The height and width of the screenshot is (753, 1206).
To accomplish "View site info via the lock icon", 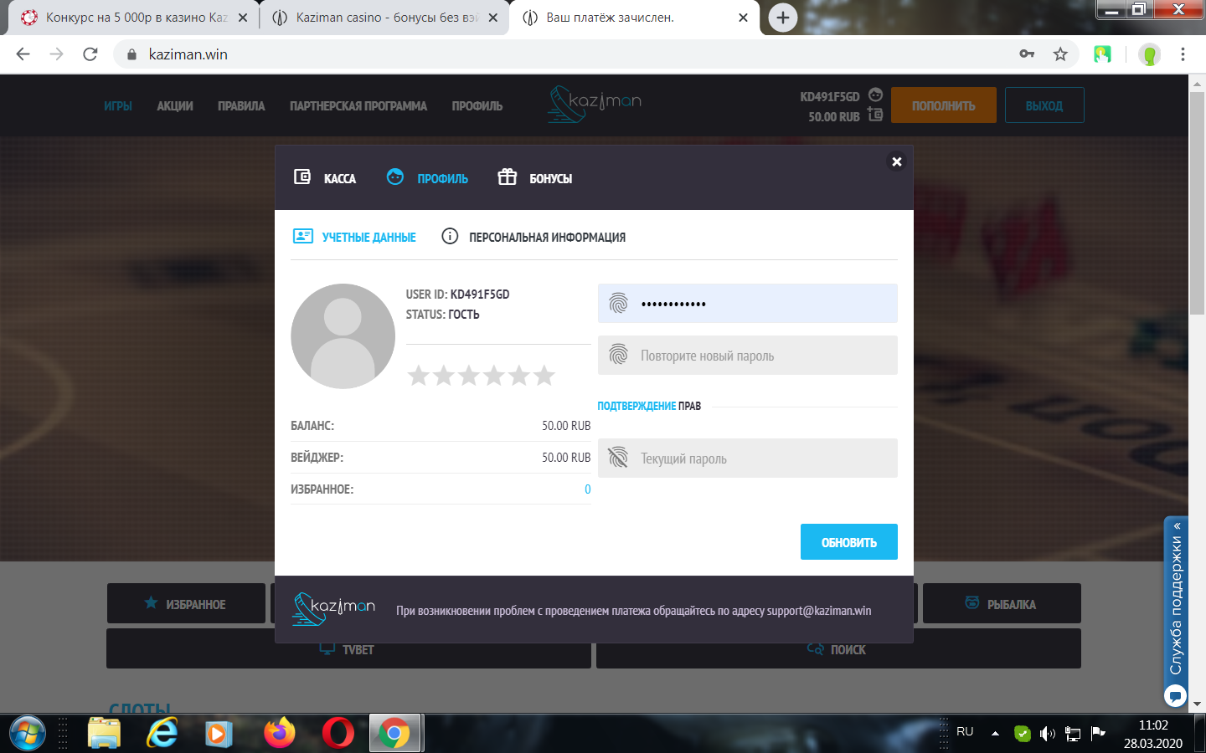I will 131,54.
